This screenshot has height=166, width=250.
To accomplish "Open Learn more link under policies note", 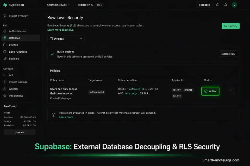I will (x=66, y=117).
